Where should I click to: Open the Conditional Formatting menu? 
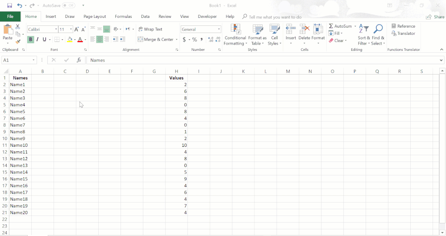point(235,35)
